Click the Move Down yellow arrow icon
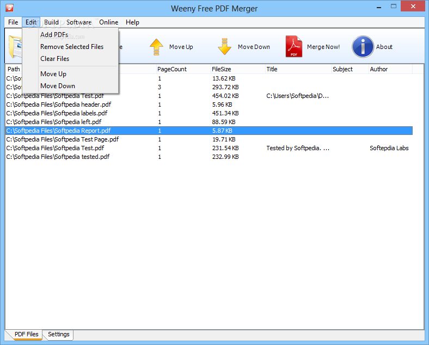This screenshot has width=429, height=345. coord(224,46)
